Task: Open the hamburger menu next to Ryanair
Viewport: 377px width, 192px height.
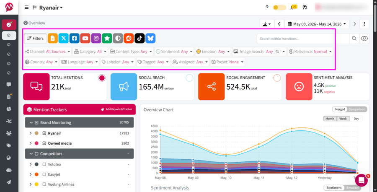Action: point(26,8)
